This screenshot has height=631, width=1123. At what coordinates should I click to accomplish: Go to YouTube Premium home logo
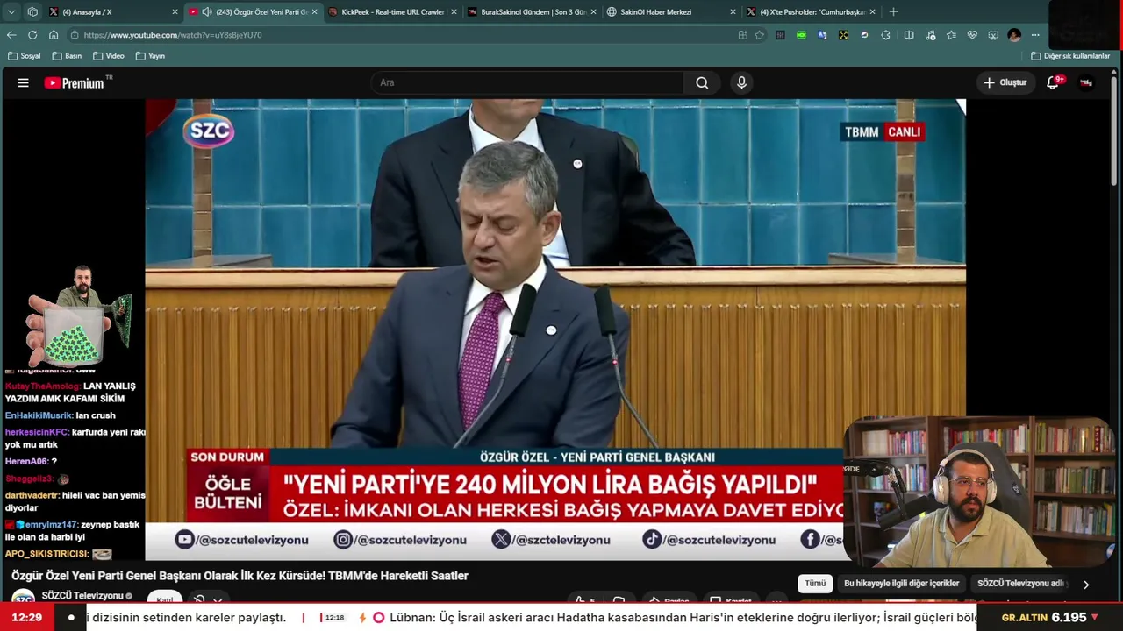[79, 82]
